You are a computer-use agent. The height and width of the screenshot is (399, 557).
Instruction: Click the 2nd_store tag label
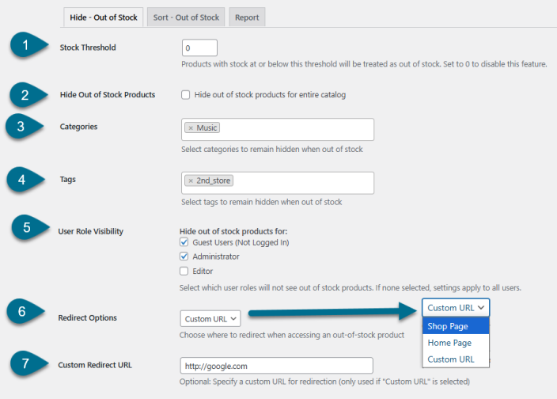(x=214, y=180)
